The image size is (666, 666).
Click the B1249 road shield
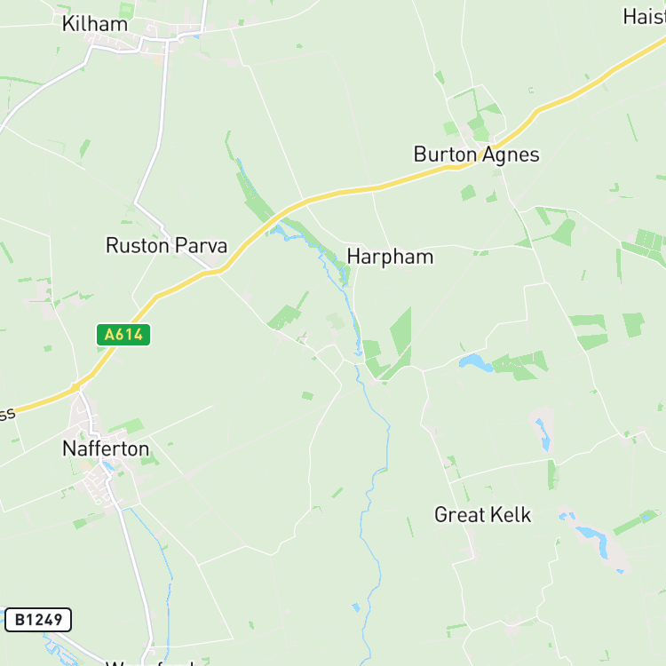coord(38,620)
